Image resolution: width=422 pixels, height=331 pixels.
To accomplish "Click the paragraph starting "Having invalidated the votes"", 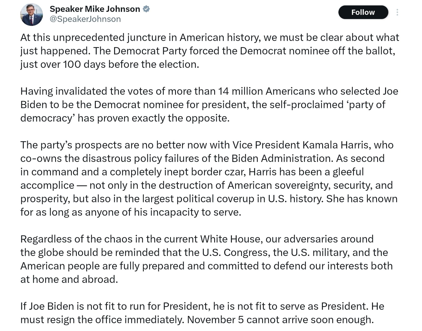I will tap(209, 105).
